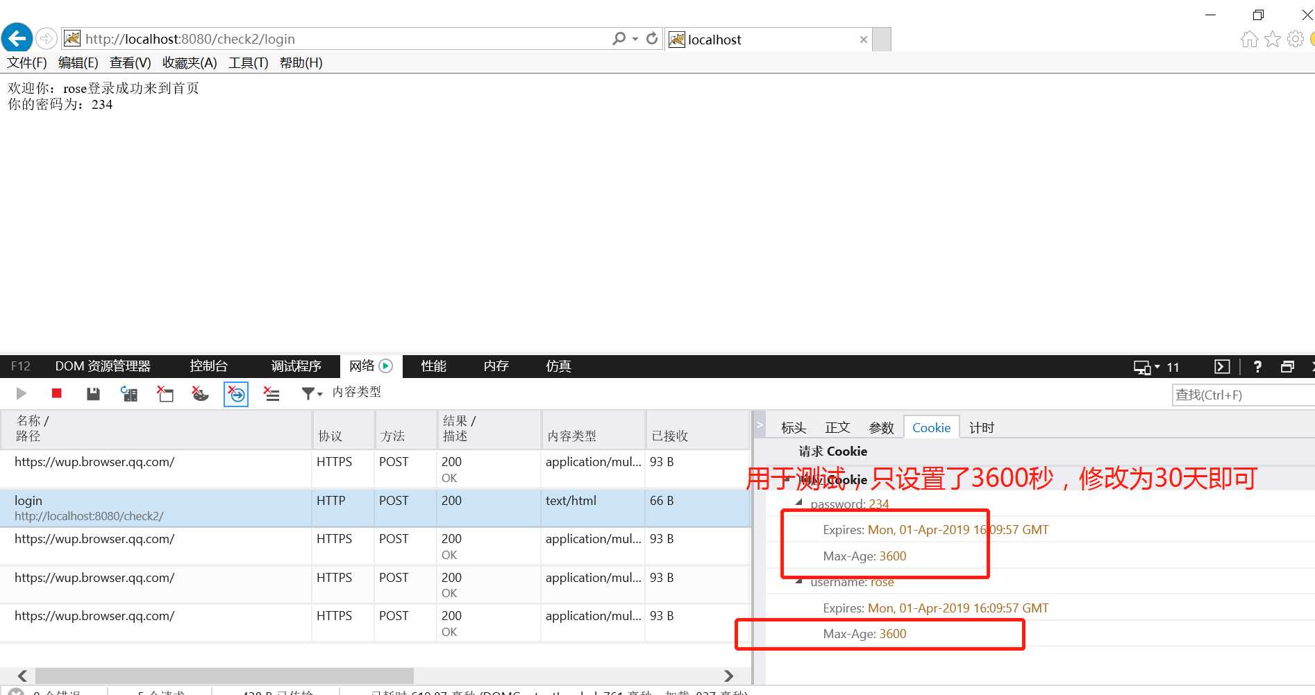
Task: Collapse the username: rose cookie node
Action: tap(798, 581)
